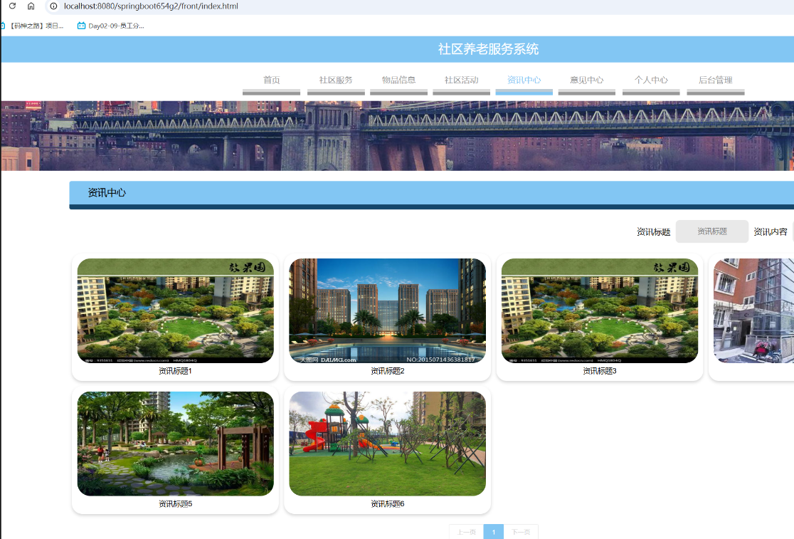Select page 1 in the pagination
Image resolution: width=794 pixels, height=539 pixels.
[x=494, y=532]
